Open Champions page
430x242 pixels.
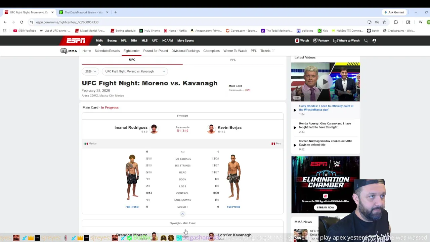click(211, 51)
